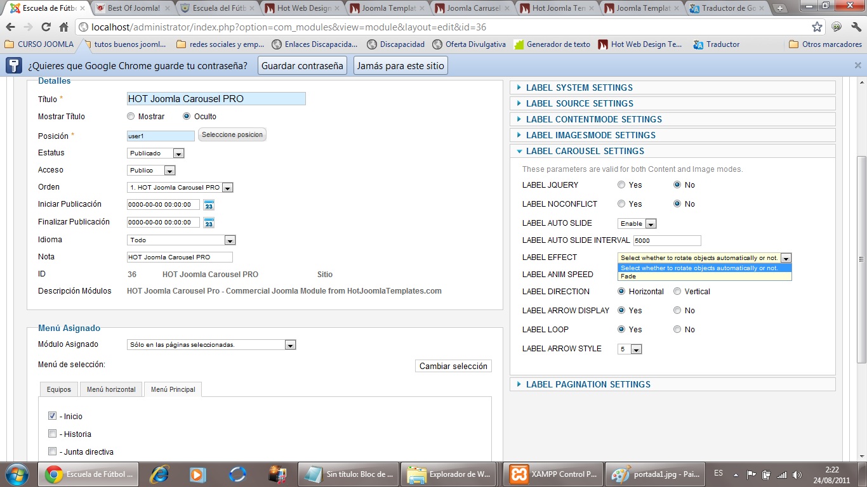Open the LABEL ARROW STYLE dropdown
Viewport: 867px width, 487px height.
(630, 349)
